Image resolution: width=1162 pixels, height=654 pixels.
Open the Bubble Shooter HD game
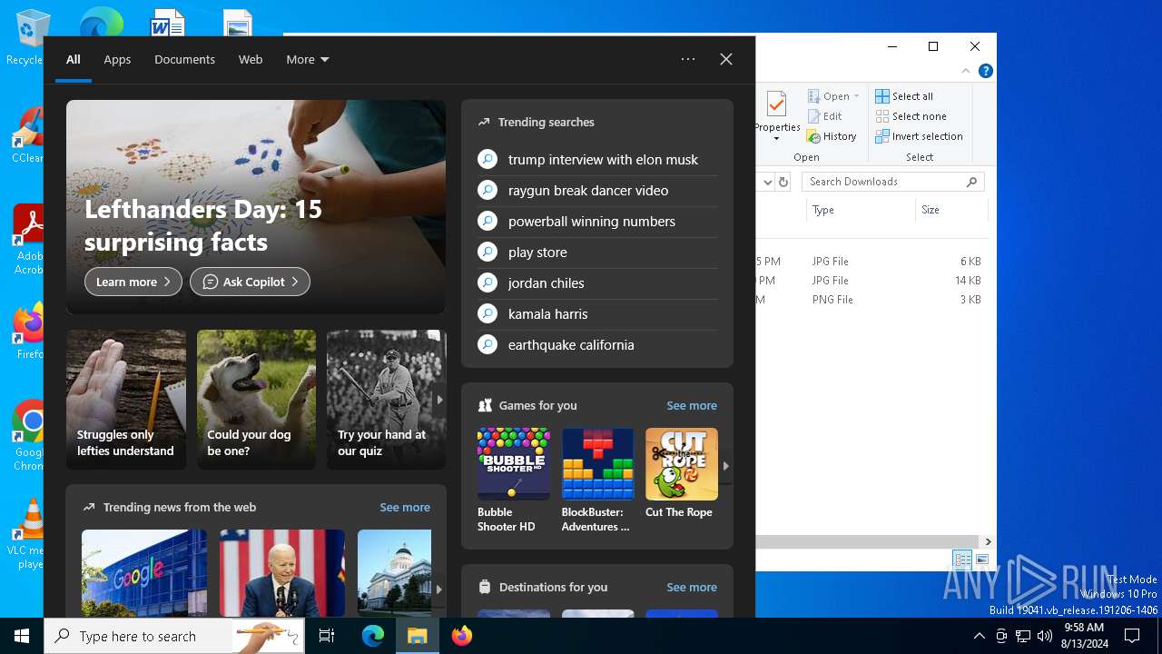click(x=514, y=481)
